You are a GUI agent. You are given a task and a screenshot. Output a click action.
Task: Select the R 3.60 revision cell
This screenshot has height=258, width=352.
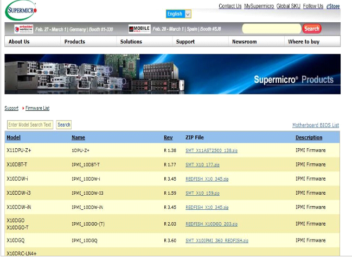click(x=170, y=241)
